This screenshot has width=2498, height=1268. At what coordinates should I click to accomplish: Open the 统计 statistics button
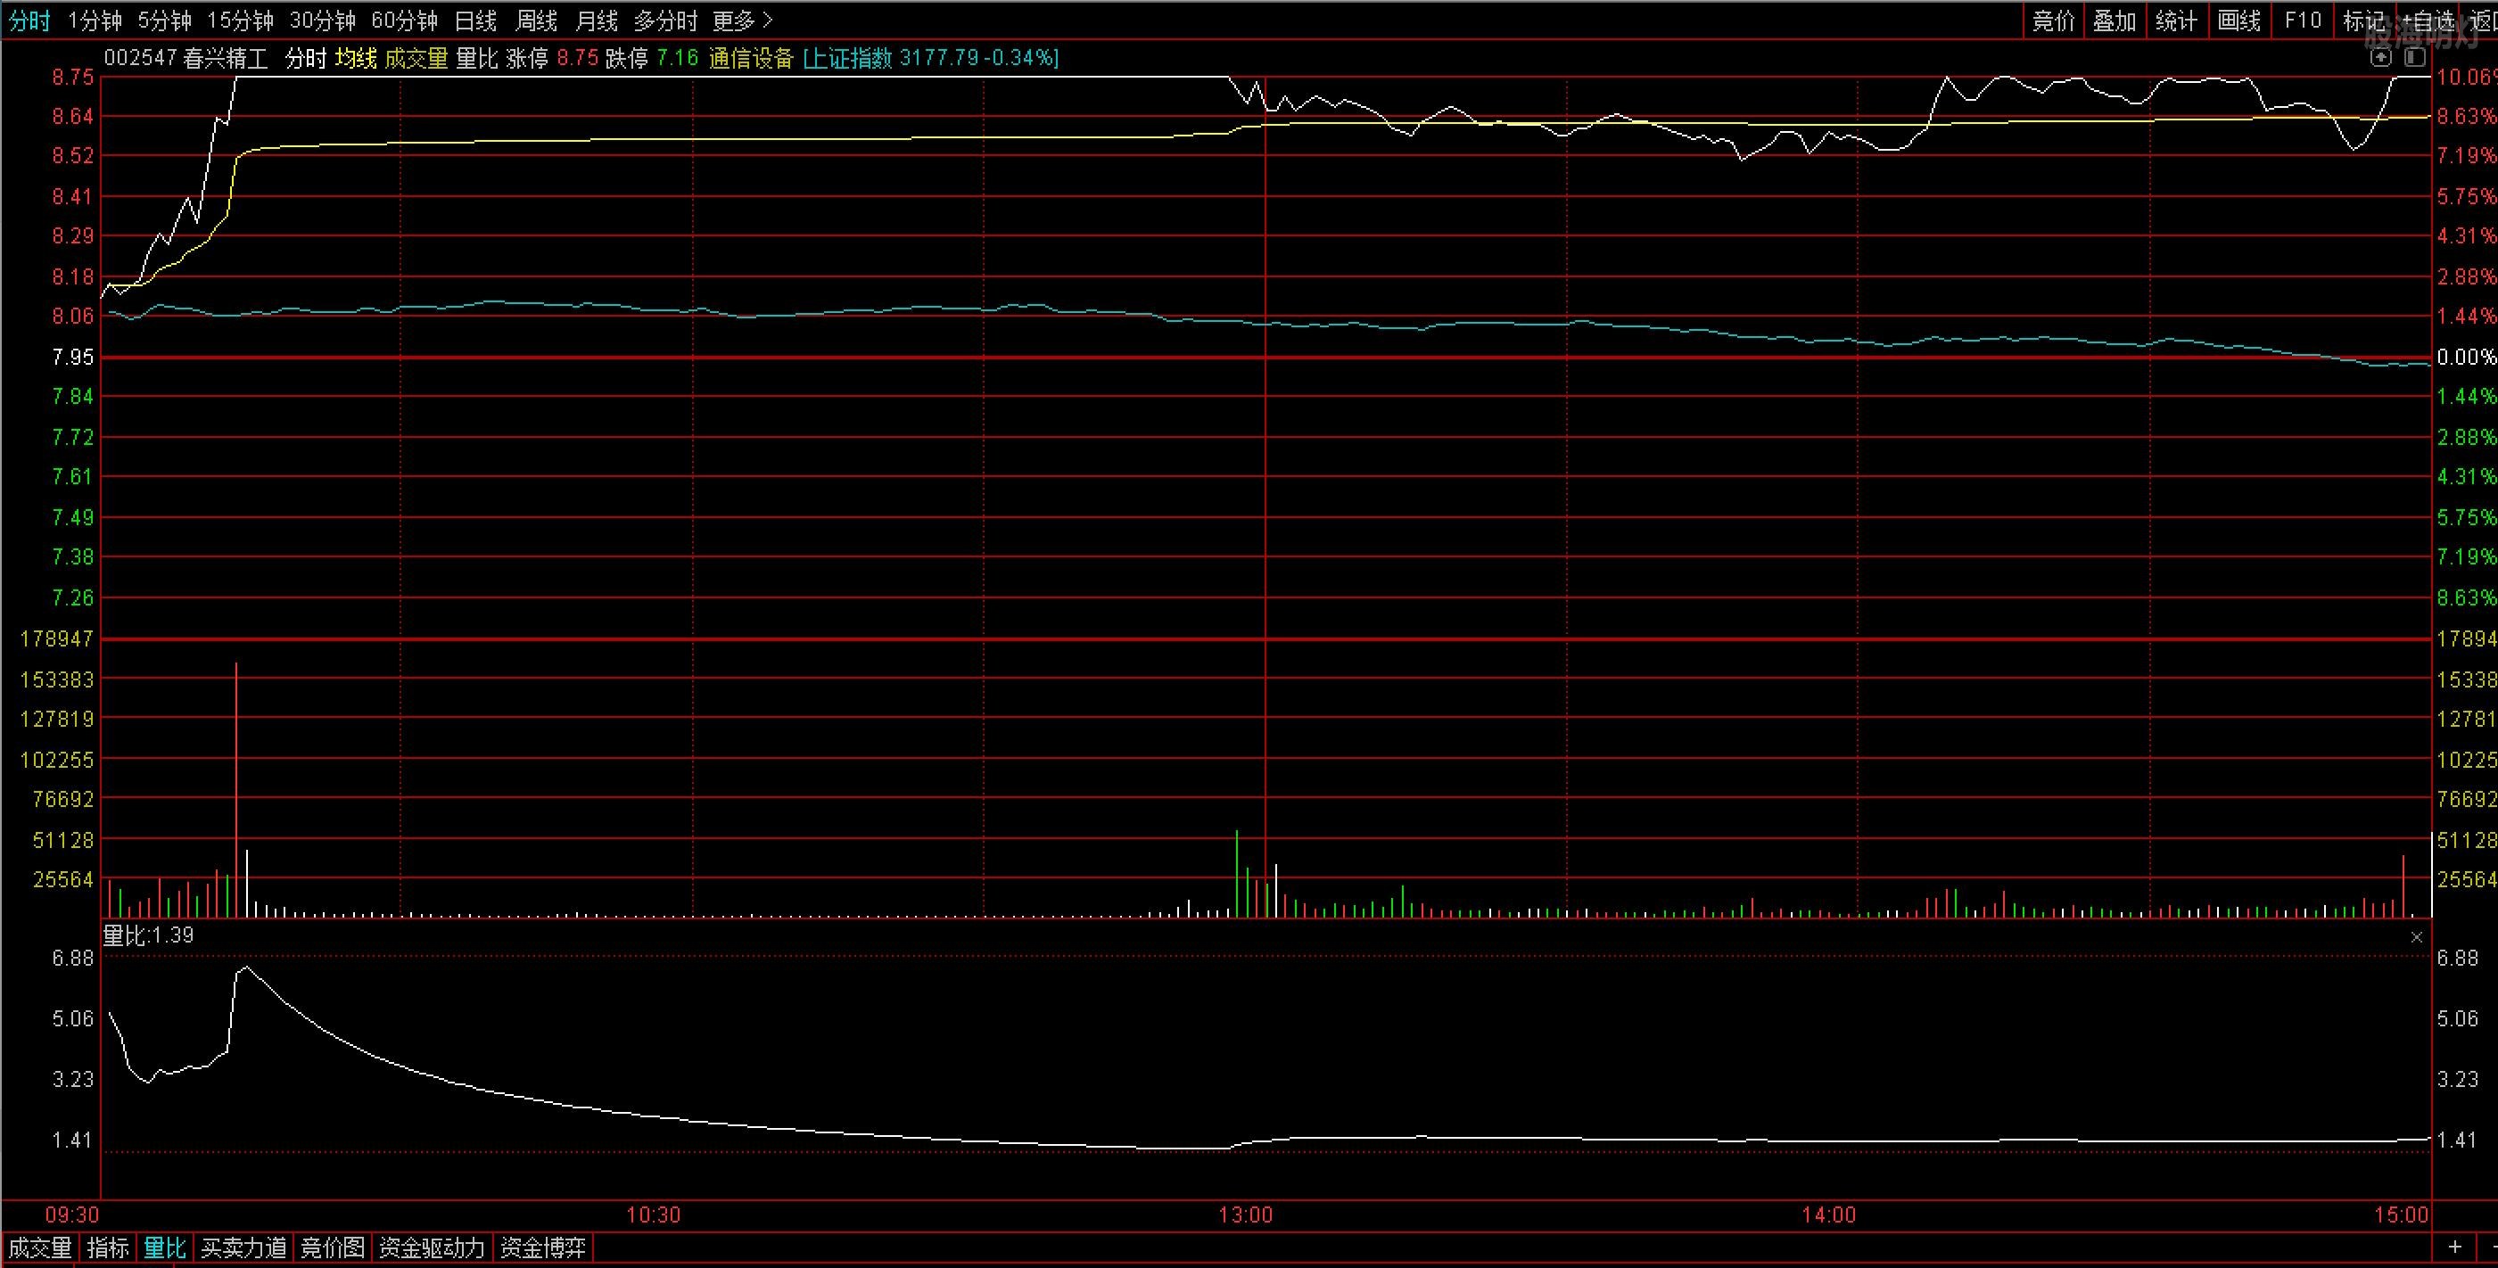pos(2176,21)
